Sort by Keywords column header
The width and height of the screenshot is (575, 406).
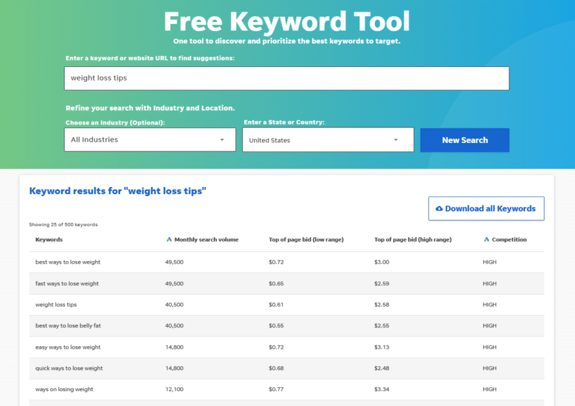(49, 240)
